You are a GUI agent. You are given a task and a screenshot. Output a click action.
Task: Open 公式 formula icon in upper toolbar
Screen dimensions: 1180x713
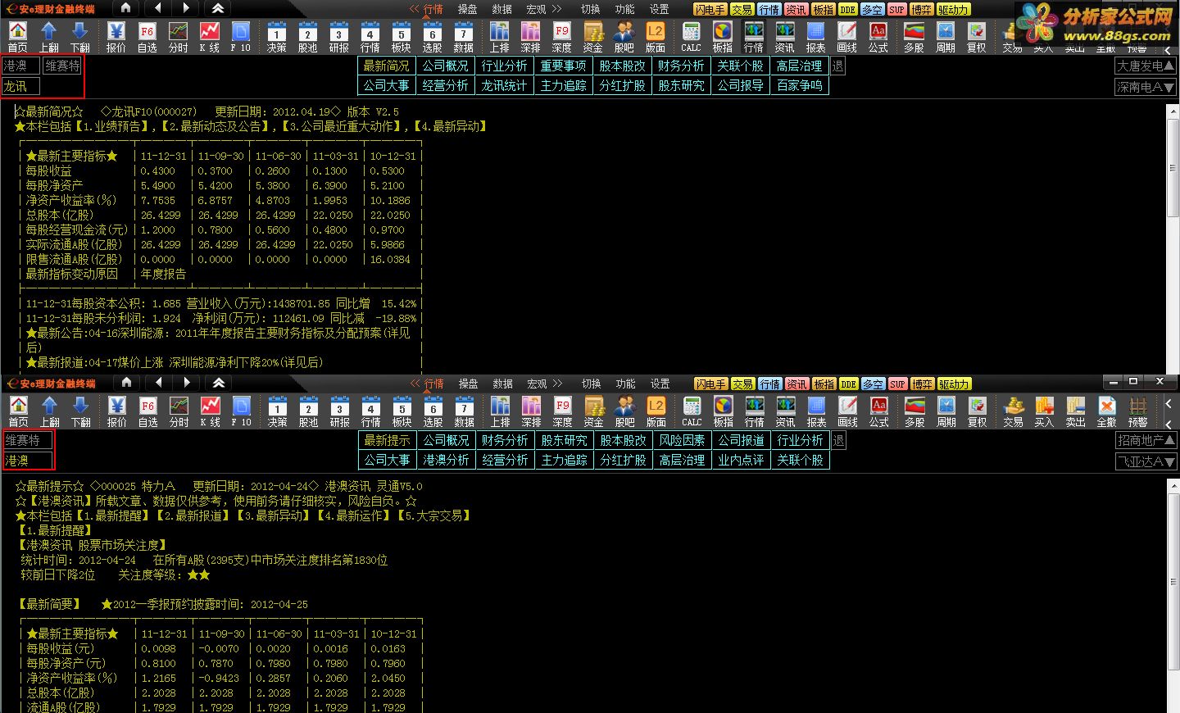[878, 37]
